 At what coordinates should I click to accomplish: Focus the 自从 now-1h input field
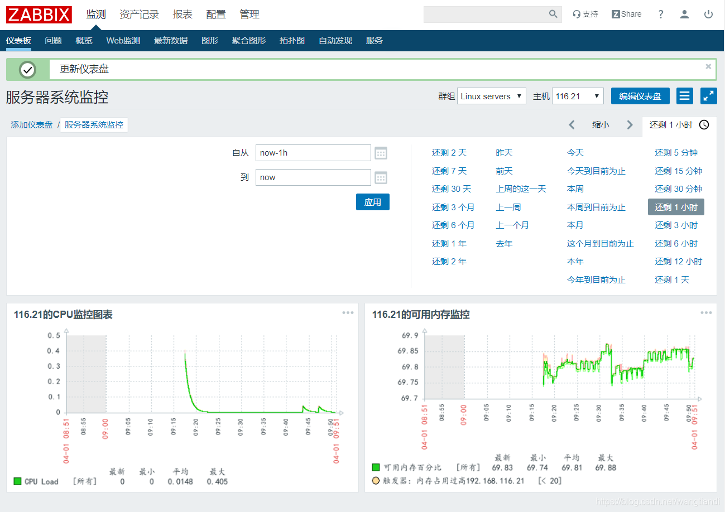pyautogui.click(x=313, y=153)
